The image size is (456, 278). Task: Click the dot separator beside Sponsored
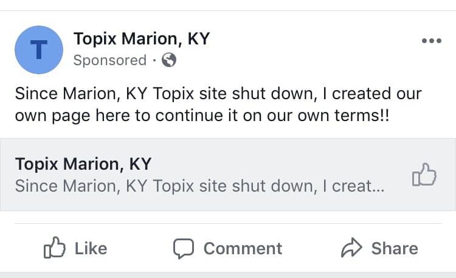pyautogui.click(x=155, y=60)
